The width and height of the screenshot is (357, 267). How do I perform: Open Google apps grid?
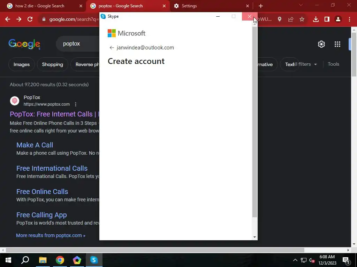pyautogui.click(x=337, y=44)
